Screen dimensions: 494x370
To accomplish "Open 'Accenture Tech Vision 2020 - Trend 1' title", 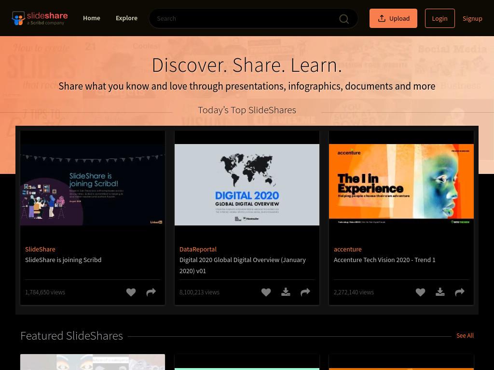I will click(384, 260).
